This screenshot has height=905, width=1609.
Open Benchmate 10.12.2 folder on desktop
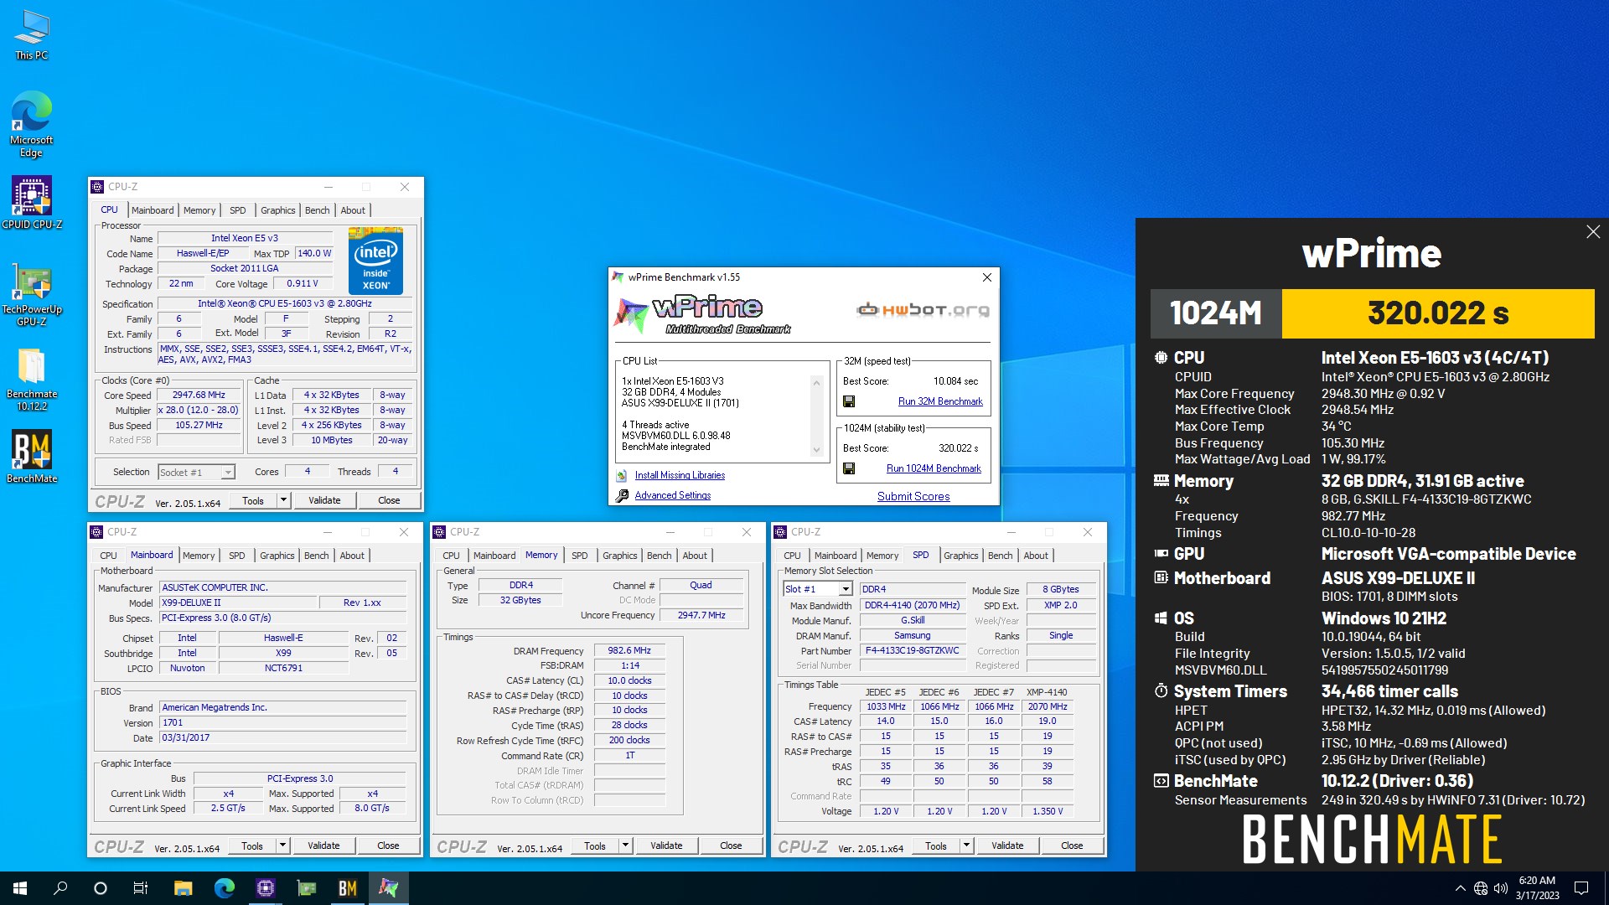tap(32, 380)
